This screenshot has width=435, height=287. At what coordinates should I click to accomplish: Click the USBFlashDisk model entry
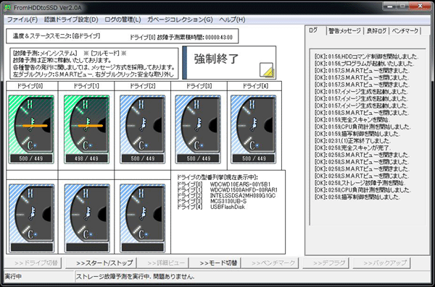point(228,207)
